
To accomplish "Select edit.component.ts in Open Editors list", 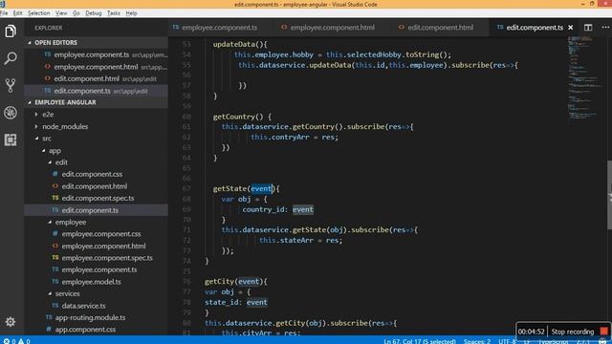I will click(x=96, y=91).
